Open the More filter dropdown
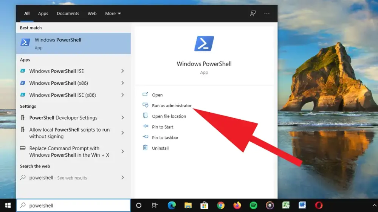This screenshot has height=212, width=378. (x=113, y=14)
